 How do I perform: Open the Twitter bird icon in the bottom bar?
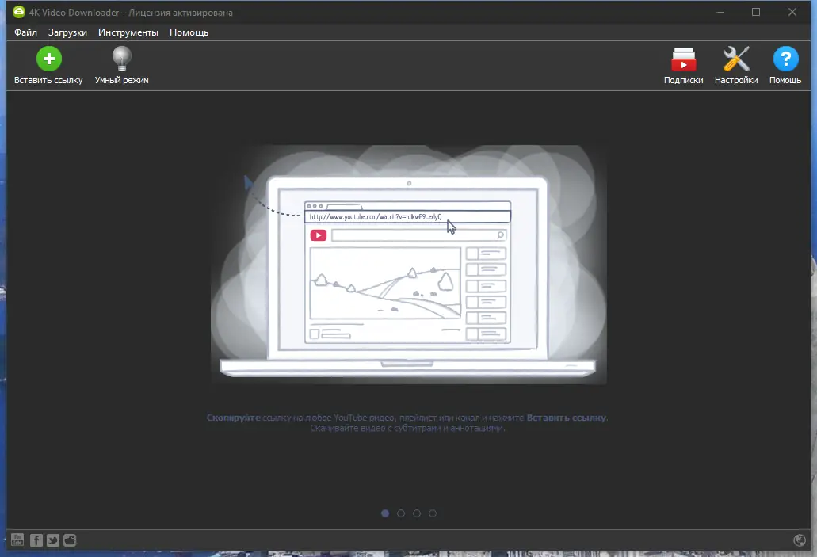(52, 540)
